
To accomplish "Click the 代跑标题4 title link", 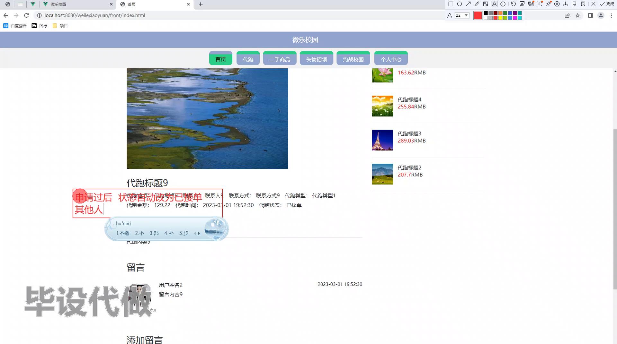I will (409, 99).
